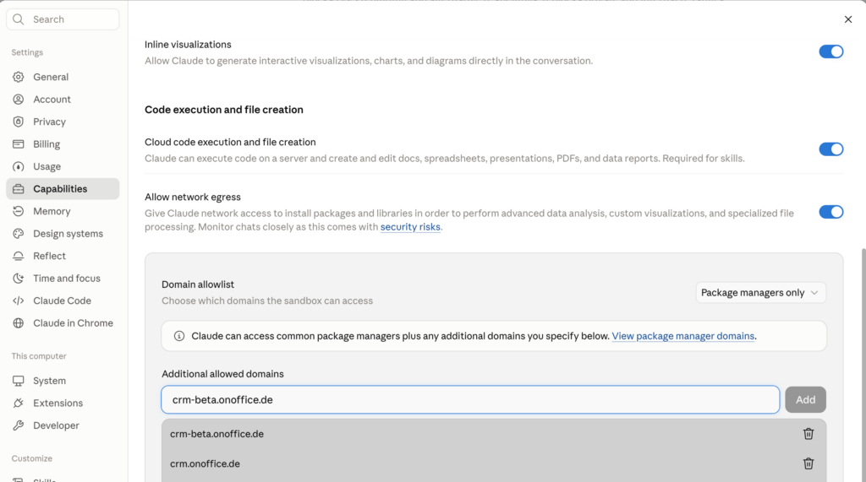Viewport: 866px width, 482px height.
Task: Click the General gear icon
Action: pyautogui.click(x=19, y=77)
